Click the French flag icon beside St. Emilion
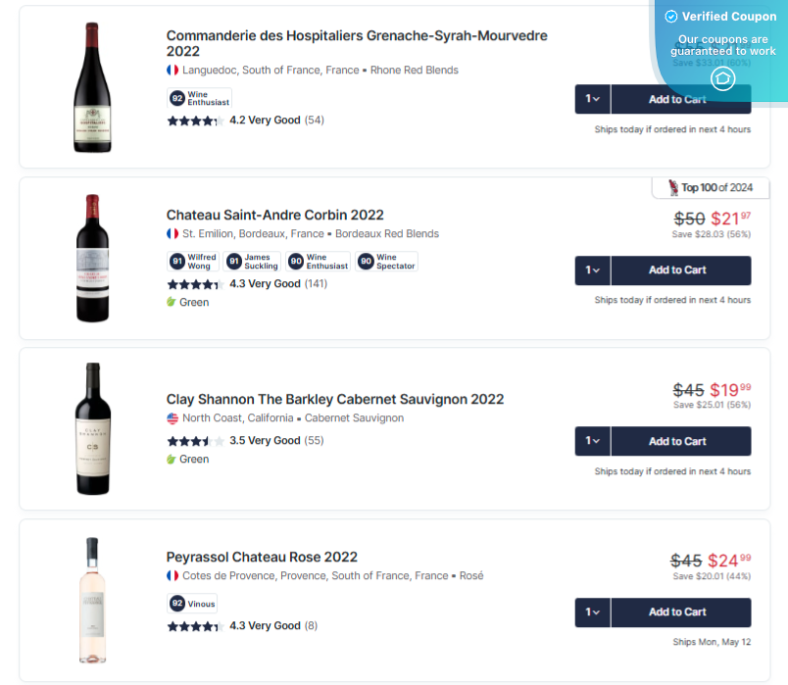788x685 pixels. [x=174, y=234]
